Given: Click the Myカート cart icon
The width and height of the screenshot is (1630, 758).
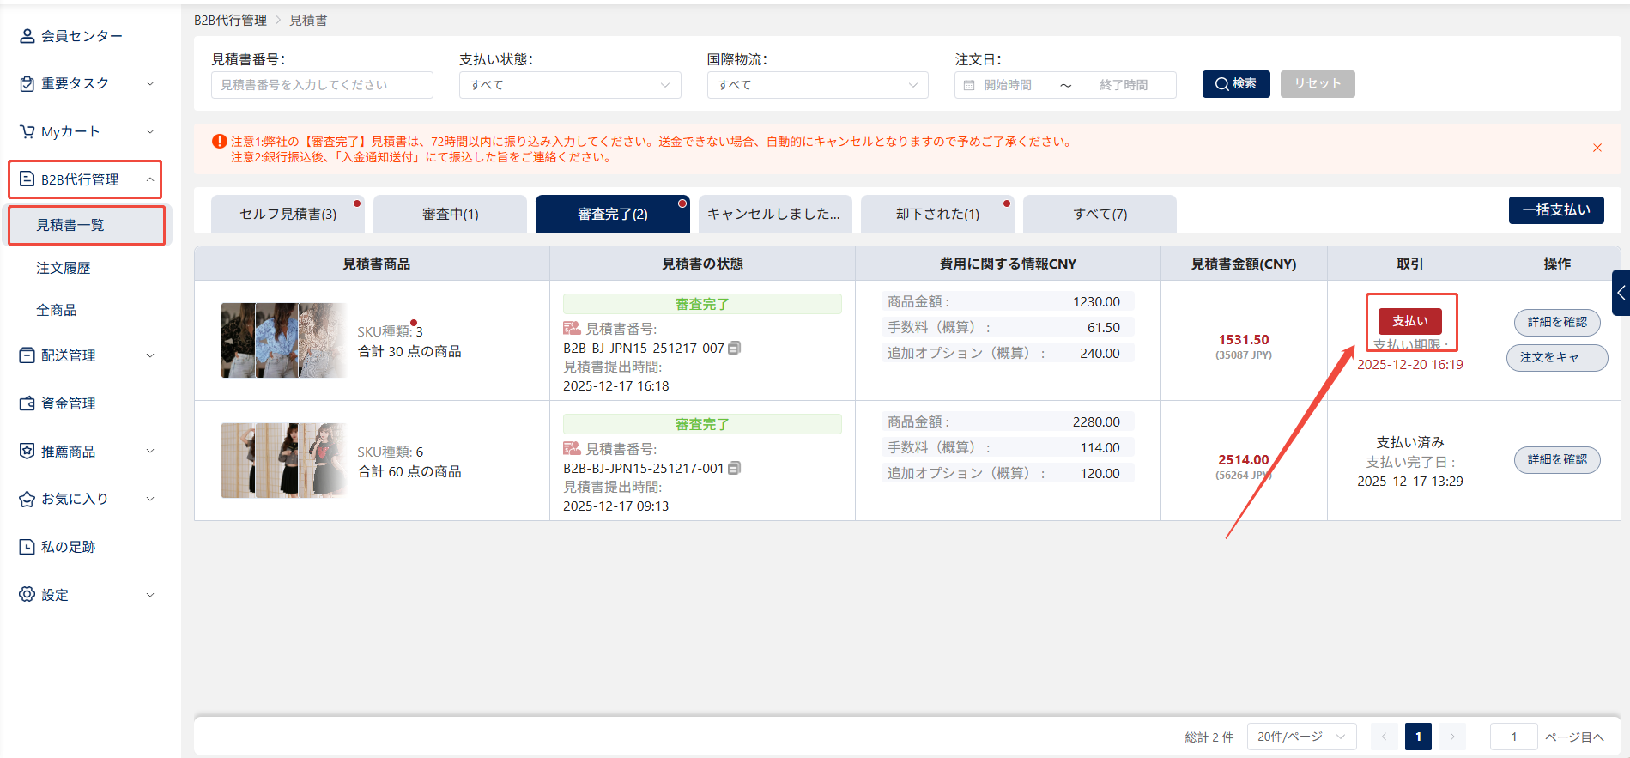Looking at the screenshot, I should coord(27,131).
